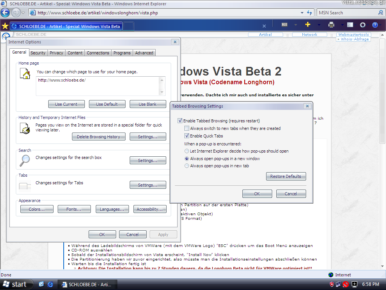The width and height of the screenshot is (386, 290).
Task: Click Restore Defaults button
Action: [286, 176]
